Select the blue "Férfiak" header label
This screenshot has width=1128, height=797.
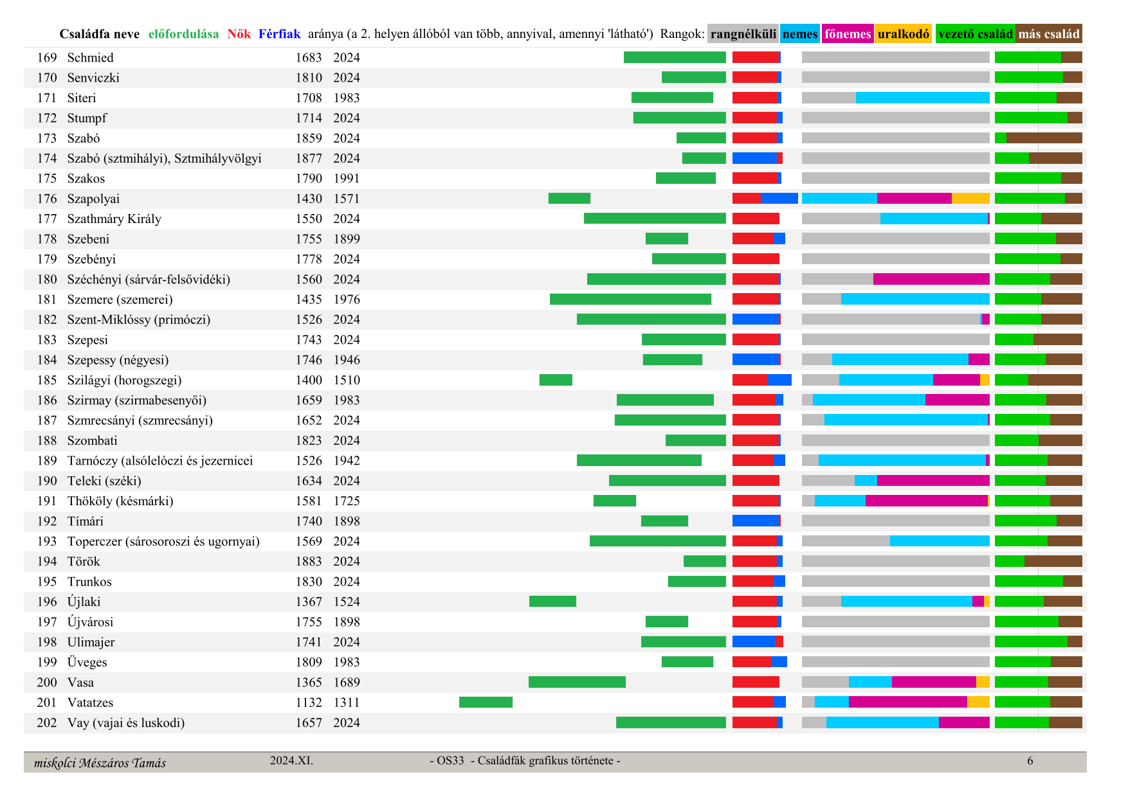[279, 34]
